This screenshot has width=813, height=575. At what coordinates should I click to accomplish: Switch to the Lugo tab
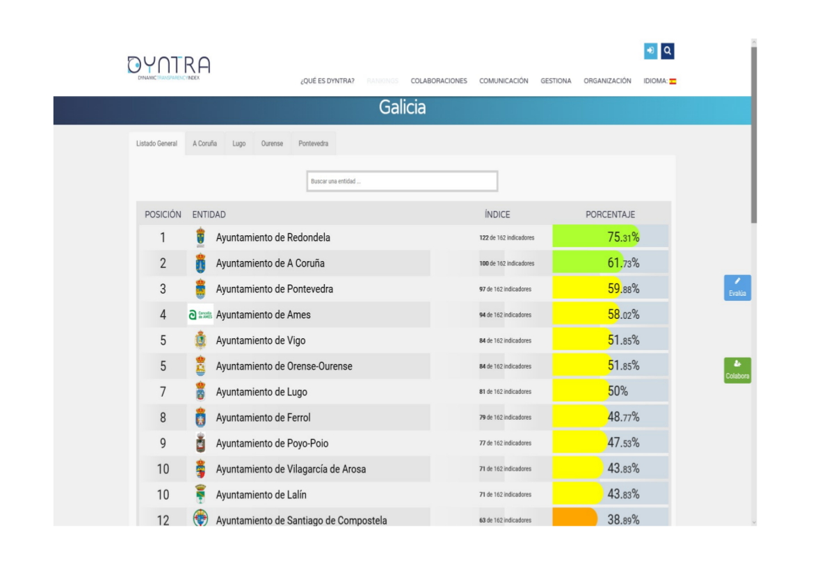pyautogui.click(x=239, y=143)
